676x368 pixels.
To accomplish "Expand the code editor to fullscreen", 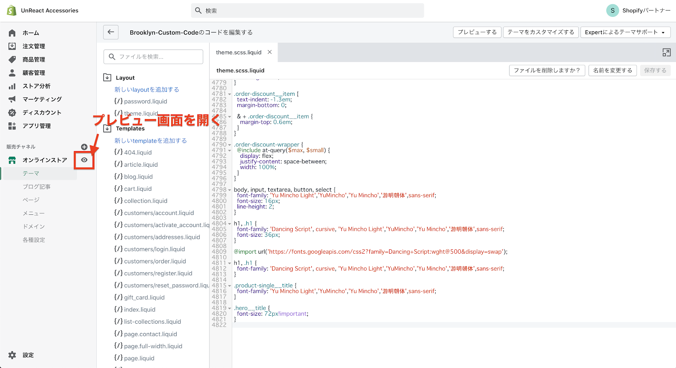I will (x=666, y=52).
